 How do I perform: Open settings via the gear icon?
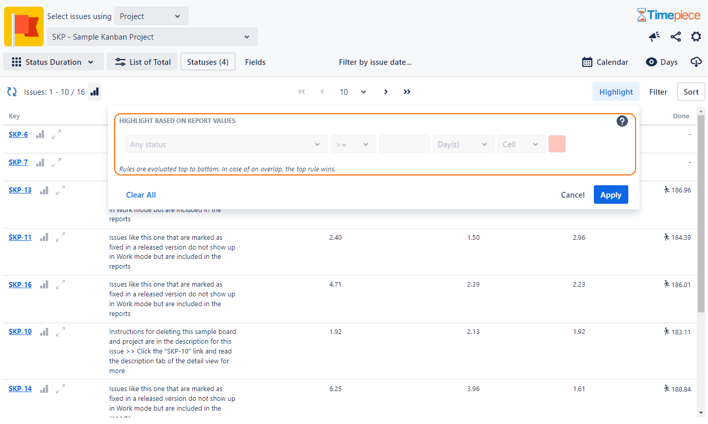pyautogui.click(x=696, y=37)
